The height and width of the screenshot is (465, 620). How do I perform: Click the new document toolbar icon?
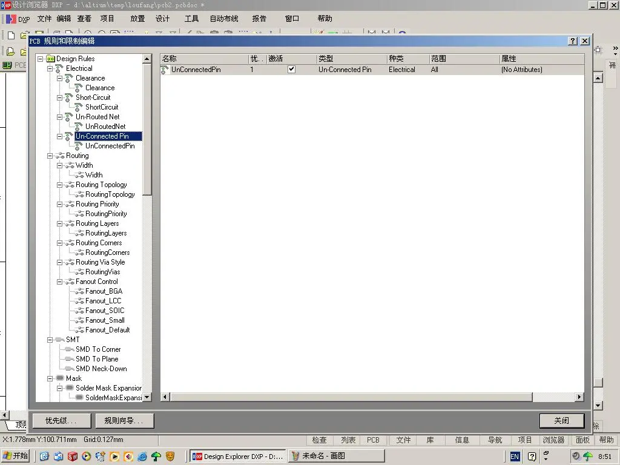tap(11, 35)
